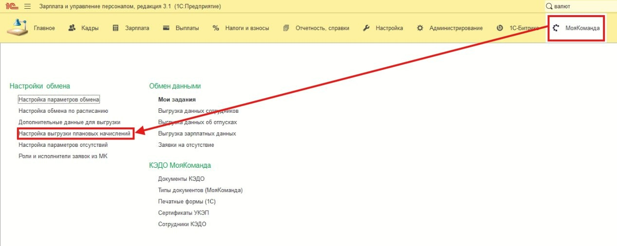Open Выгрузка данных сотрудников
The height and width of the screenshot is (246, 617).
[198, 111]
